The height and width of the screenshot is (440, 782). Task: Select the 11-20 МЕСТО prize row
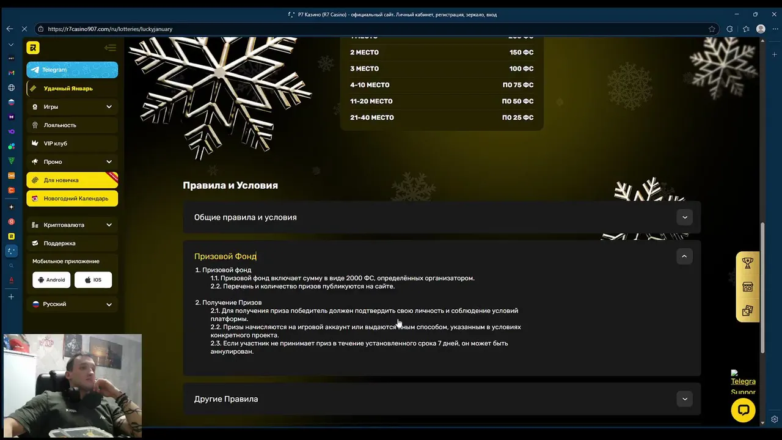coord(442,101)
